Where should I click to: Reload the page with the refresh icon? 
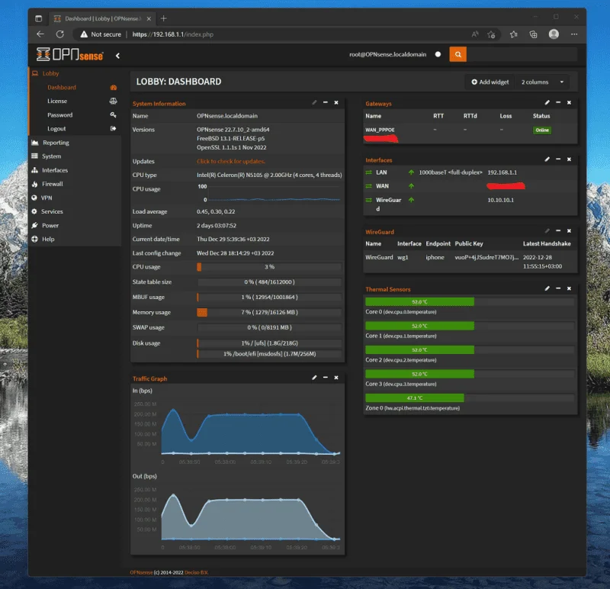coord(60,34)
